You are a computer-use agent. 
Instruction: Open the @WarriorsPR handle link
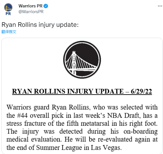31,12
